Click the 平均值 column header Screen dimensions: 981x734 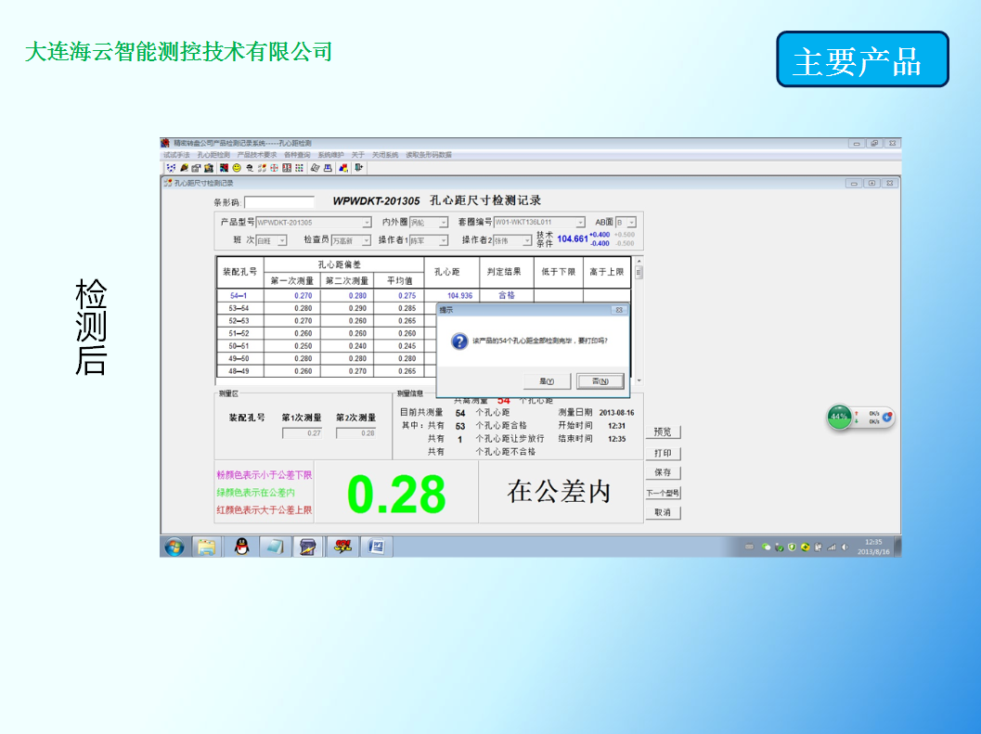click(x=399, y=281)
